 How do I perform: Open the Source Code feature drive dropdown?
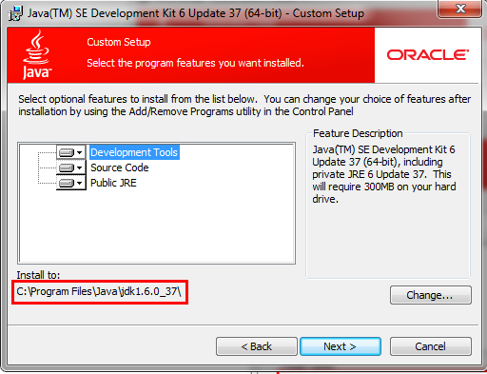click(71, 167)
